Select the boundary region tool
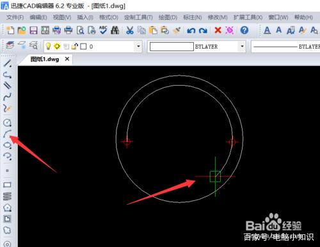The width and height of the screenshot is (320, 247). 7,219
